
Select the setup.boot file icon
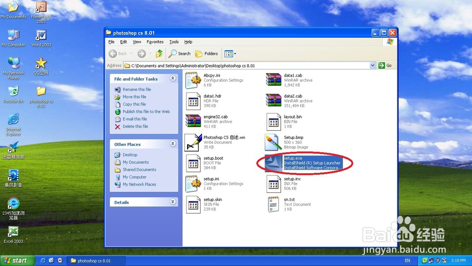[193, 163]
